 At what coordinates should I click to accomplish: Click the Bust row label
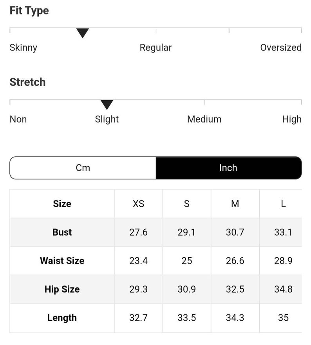[x=62, y=232]
